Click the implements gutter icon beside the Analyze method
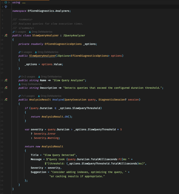The width and height of the screenshot is (179, 194). [6, 100]
